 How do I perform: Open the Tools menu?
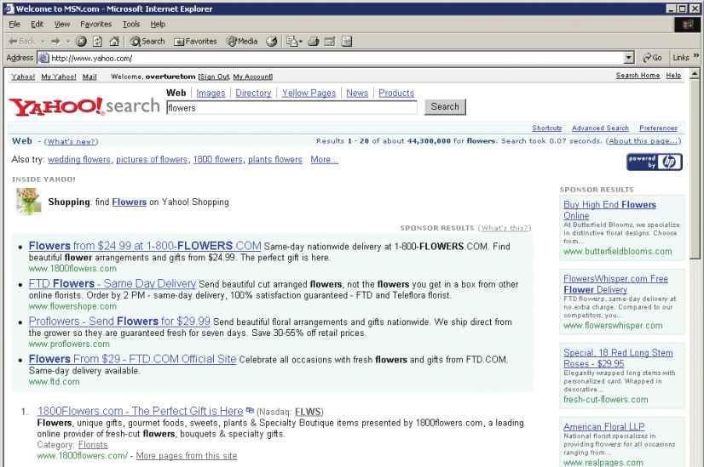point(130,24)
